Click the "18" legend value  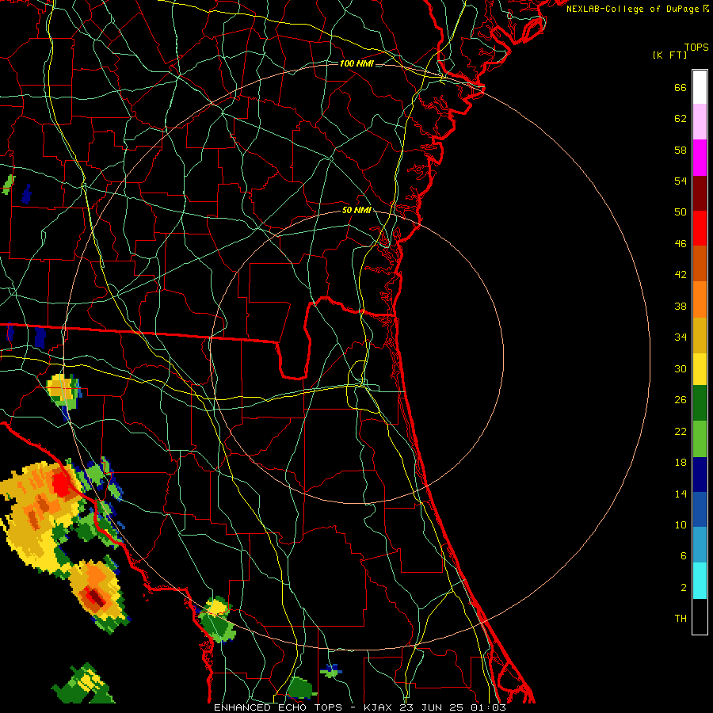(681, 463)
